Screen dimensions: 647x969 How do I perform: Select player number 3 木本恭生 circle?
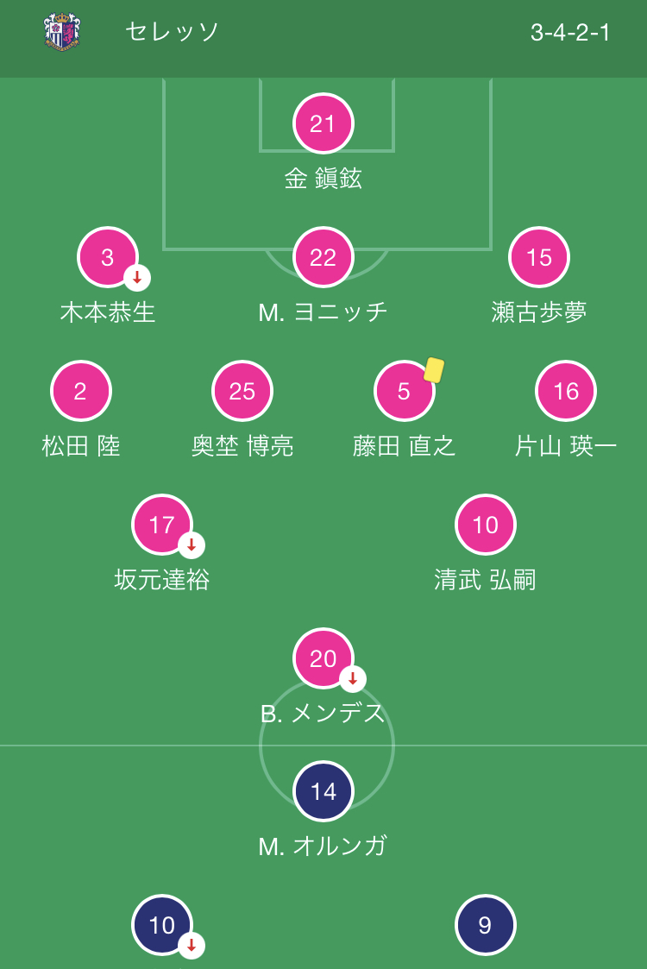[x=107, y=257]
